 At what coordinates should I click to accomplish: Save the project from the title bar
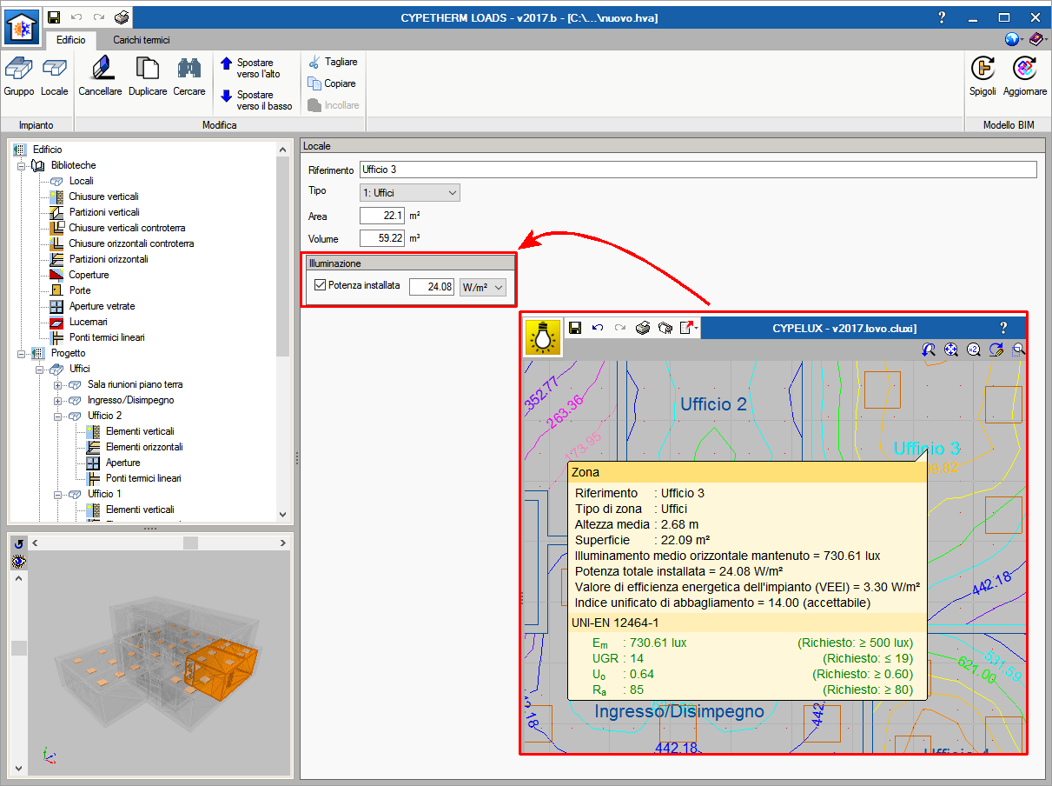pyautogui.click(x=54, y=17)
